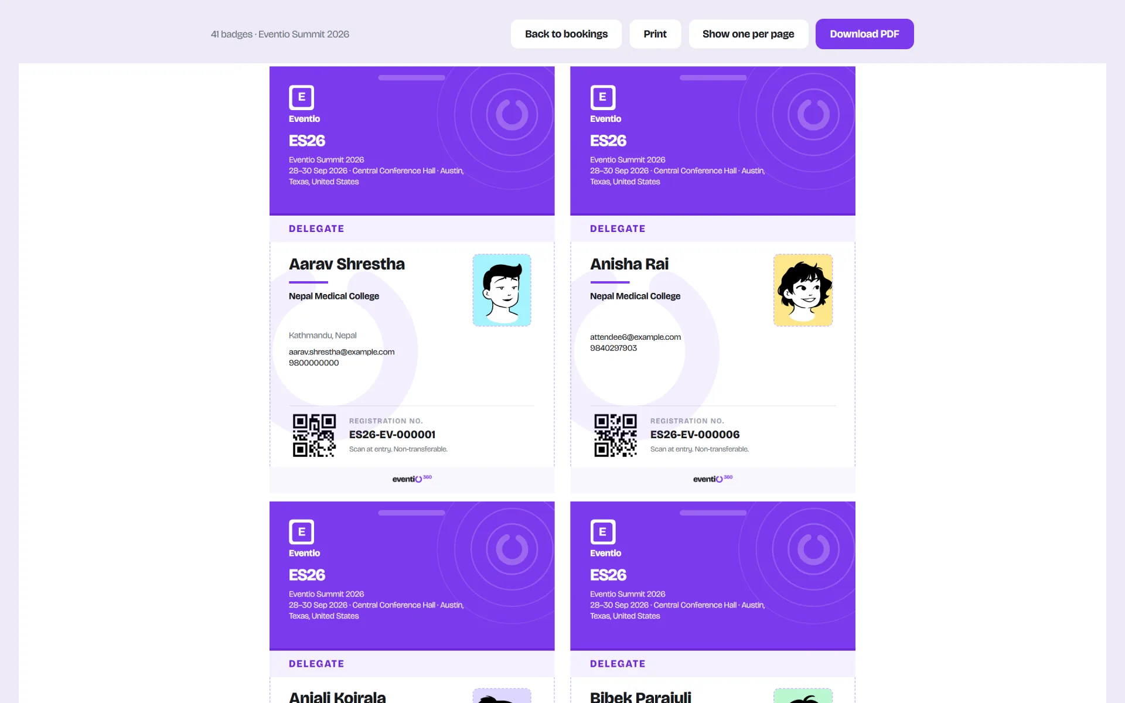Click DELEGATE label on Aarav Shrestha's badge
Viewport: 1125px width, 703px height.
tap(316, 229)
